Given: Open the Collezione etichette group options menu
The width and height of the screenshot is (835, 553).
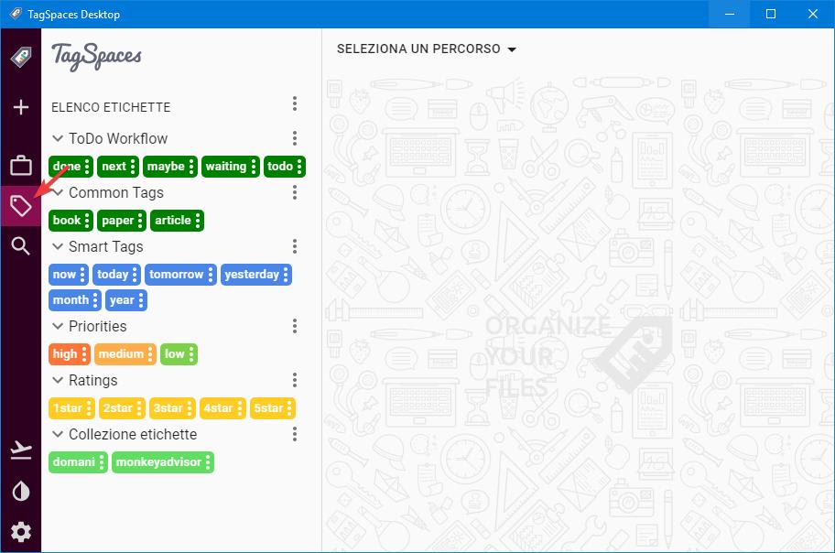Looking at the screenshot, I should pos(295,434).
